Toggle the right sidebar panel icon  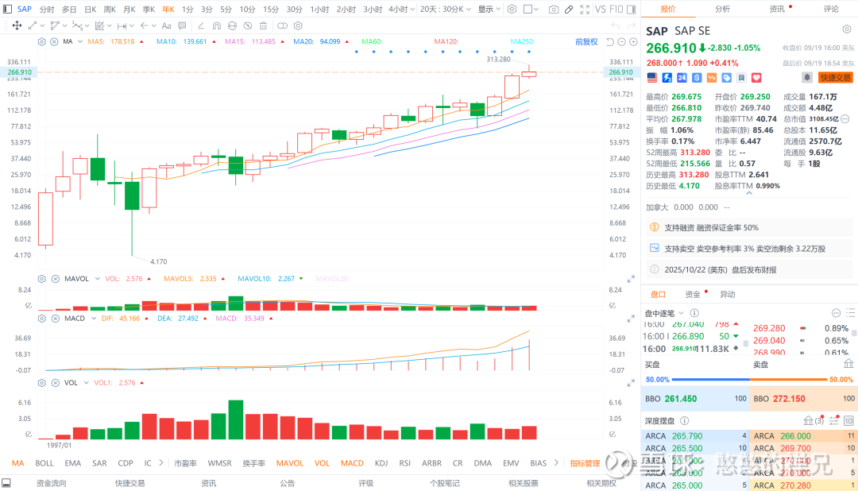631,10
